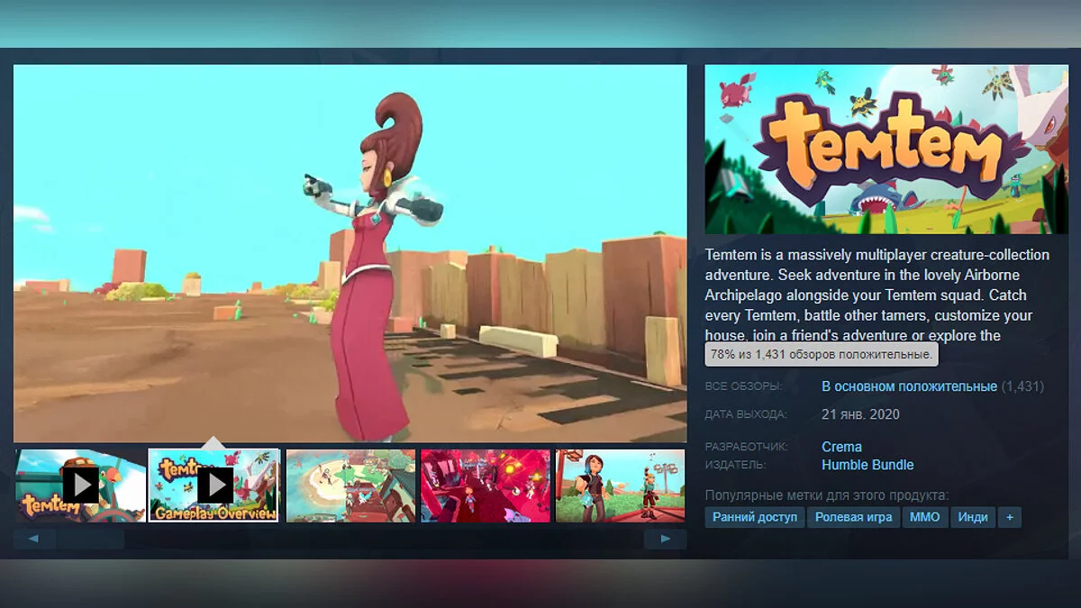This screenshot has height=608, width=1081.
Task: Click the right arrow of thumbnail strip
Action: (x=665, y=539)
